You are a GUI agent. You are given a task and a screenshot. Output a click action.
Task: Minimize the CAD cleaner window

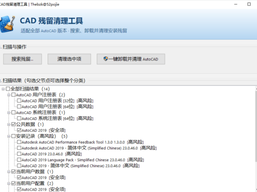coord(236,4)
